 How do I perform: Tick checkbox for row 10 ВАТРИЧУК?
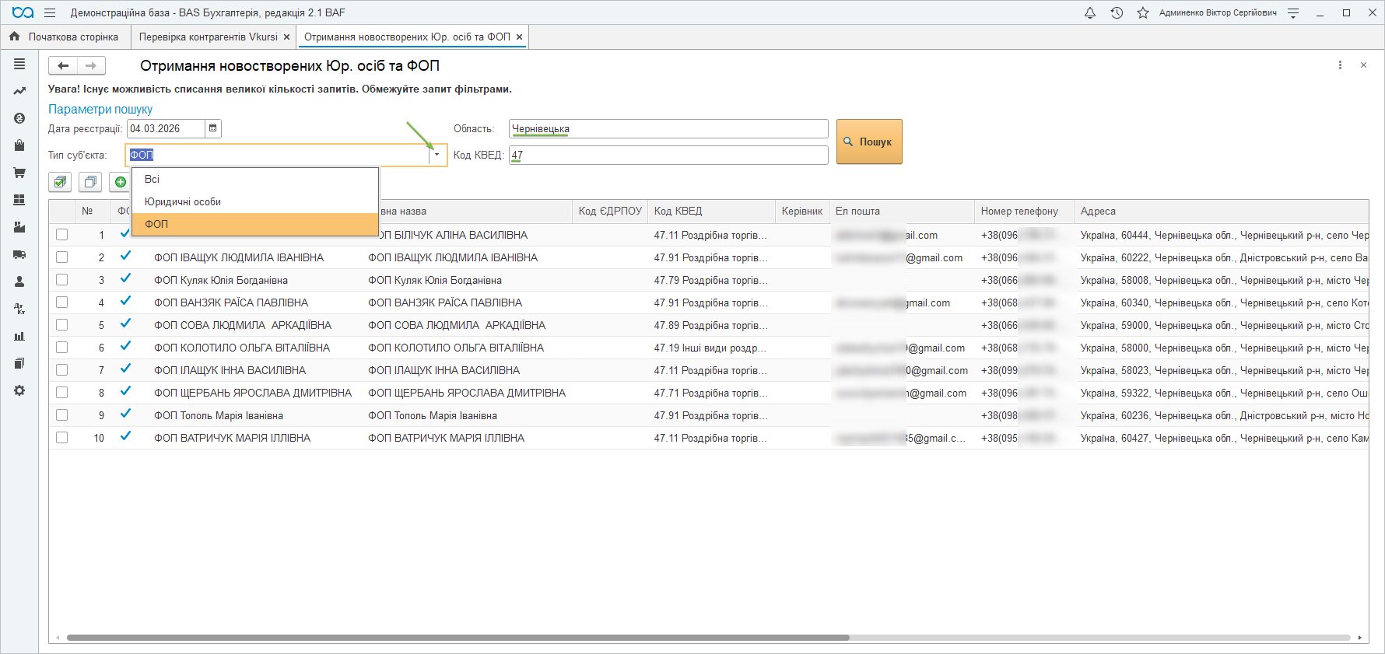pos(62,438)
